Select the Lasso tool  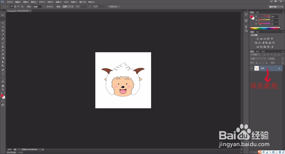(3, 23)
